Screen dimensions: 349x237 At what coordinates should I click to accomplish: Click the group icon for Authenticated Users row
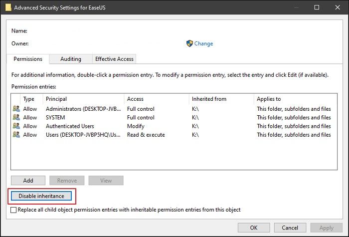coord(16,126)
